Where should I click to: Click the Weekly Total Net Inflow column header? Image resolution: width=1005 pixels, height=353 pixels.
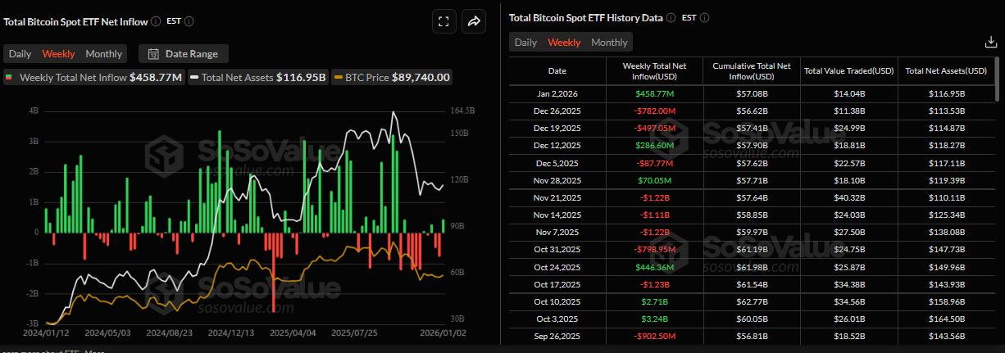(654, 70)
